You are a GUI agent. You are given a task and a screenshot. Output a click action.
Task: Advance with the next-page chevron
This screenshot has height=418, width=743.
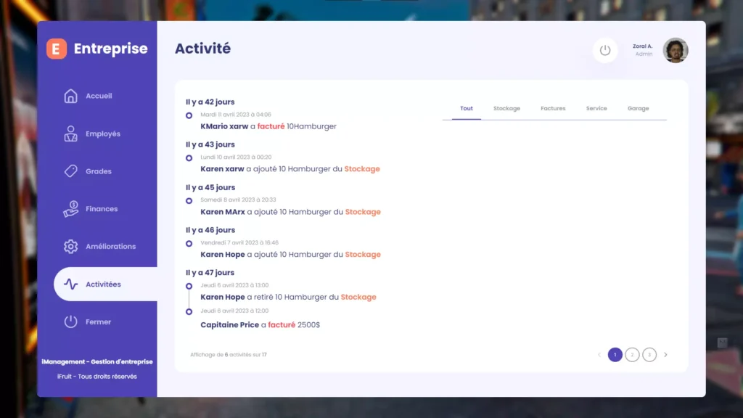pos(665,355)
